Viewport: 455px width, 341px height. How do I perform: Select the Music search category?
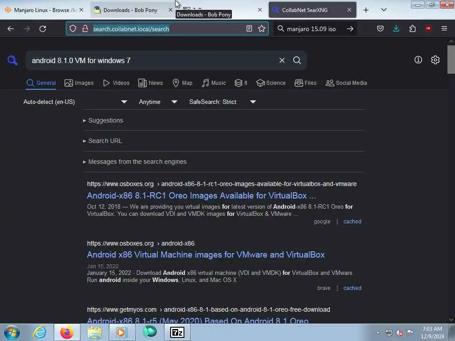pyautogui.click(x=214, y=83)
